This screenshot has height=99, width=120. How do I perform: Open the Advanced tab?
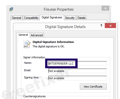click(x=37, y=35)
